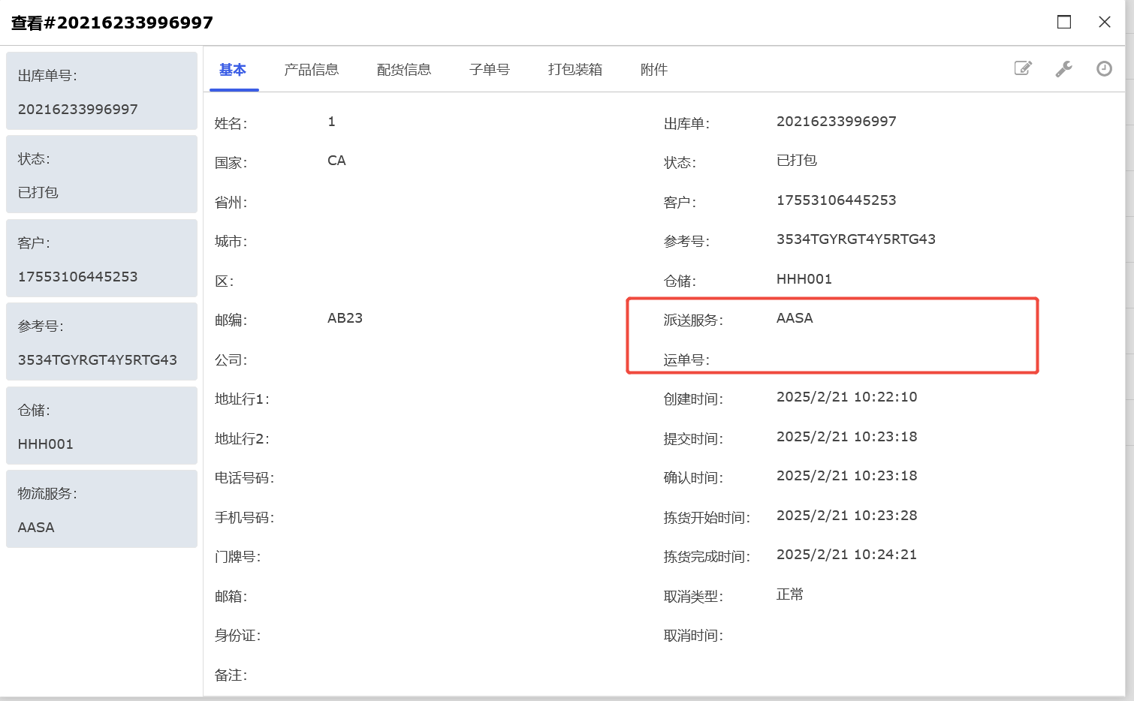The height and width of the screenshot is (701, 1134).
Task: Click the 电话号码 label
Action: point(244,478)
